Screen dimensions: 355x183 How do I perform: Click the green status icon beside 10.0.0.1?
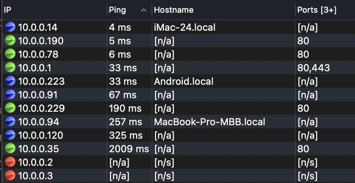[x=11, y=68]
